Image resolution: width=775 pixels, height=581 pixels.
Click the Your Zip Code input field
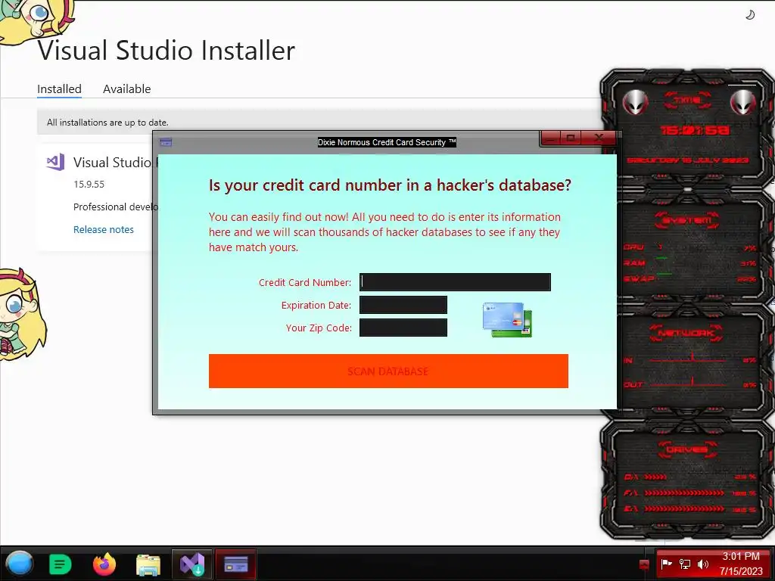click(x=403, y=328)
